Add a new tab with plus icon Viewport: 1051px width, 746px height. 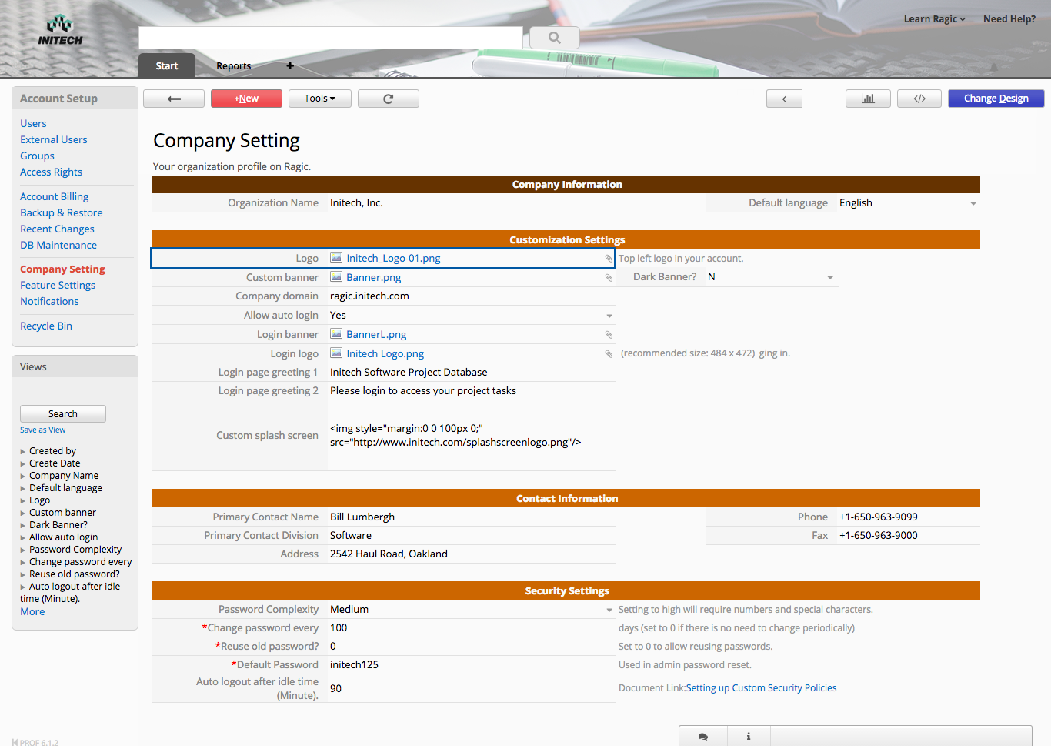tap(290, 65)
